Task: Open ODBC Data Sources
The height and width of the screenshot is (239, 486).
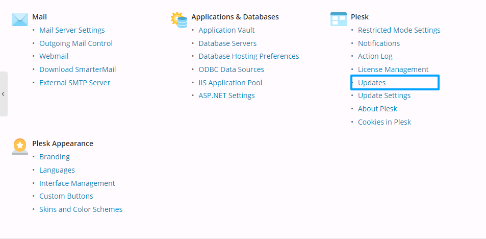Action: (x=231, y=69)
